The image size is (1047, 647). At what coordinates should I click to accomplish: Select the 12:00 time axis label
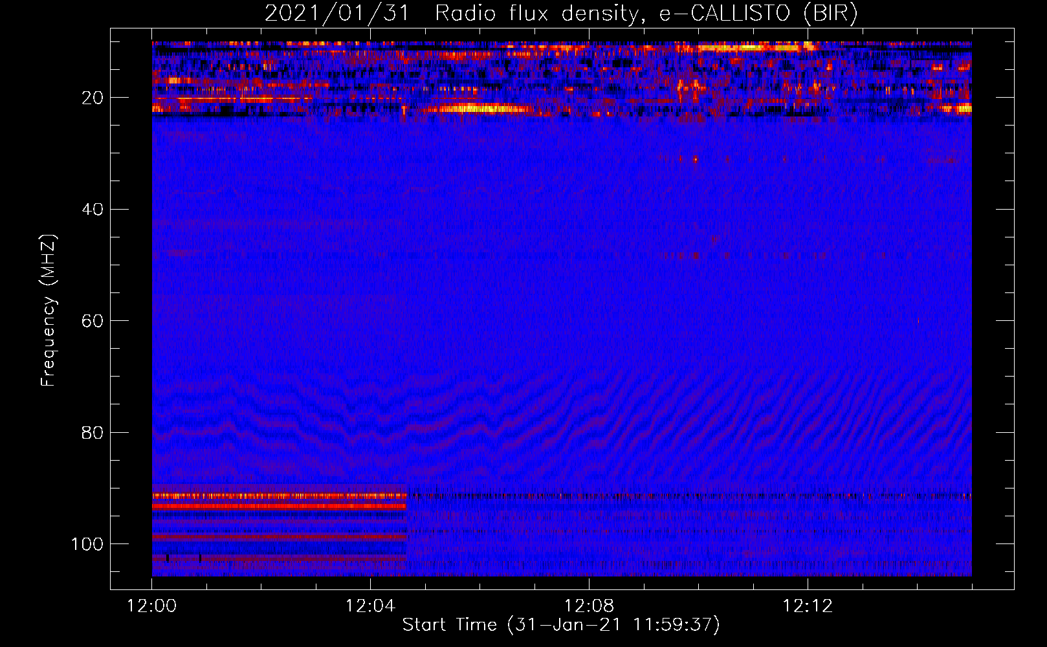pyautogui.click(x=152, y=606)
